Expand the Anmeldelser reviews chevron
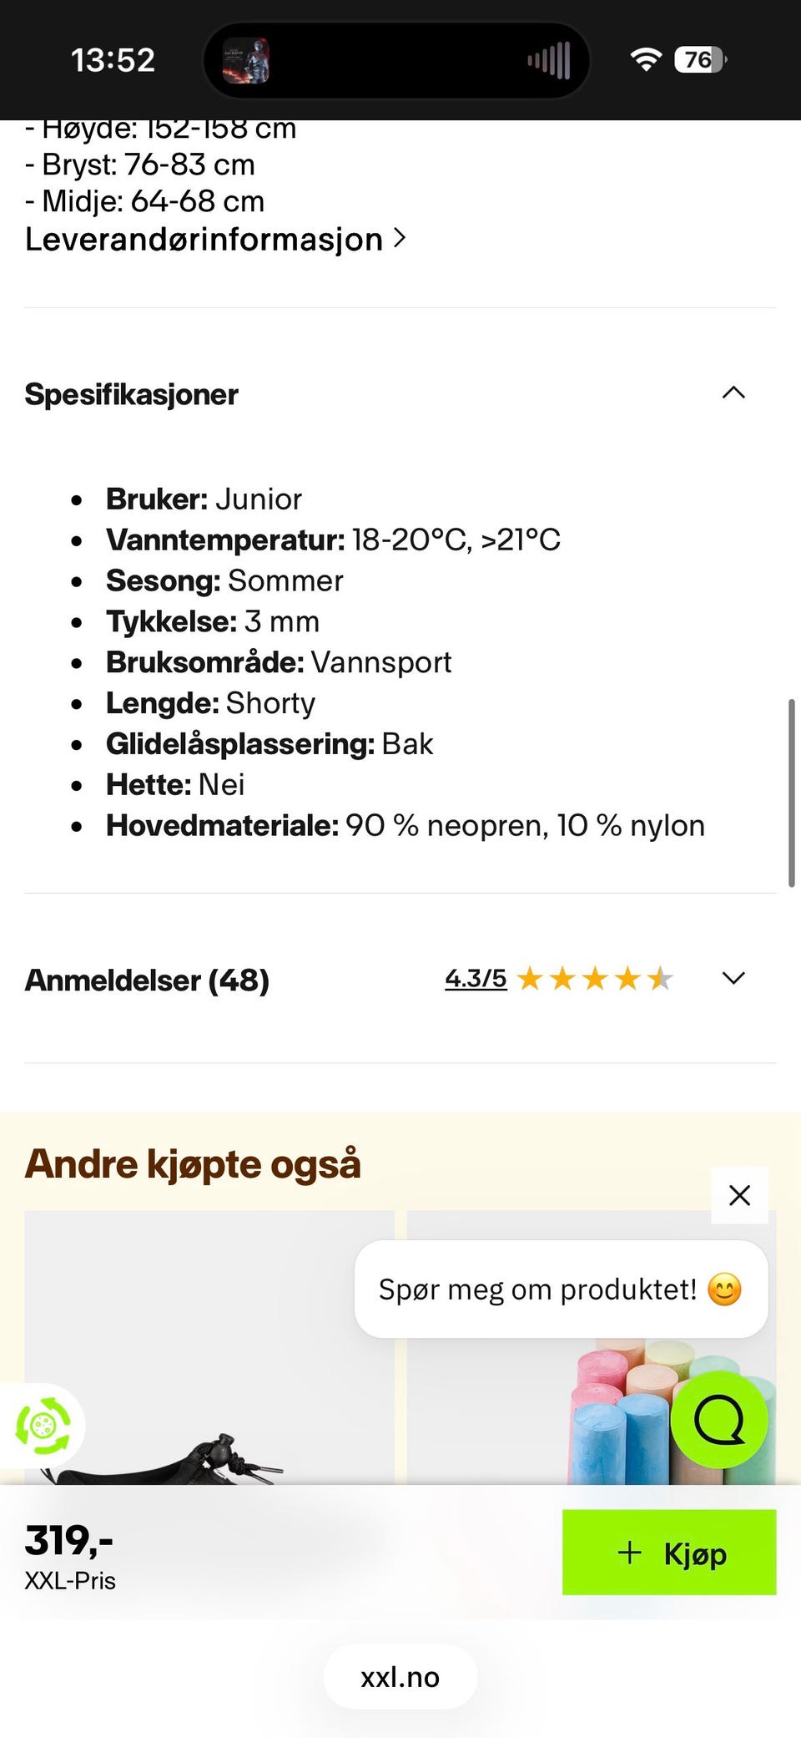The image size is (801, 1738). click(733, 978)
